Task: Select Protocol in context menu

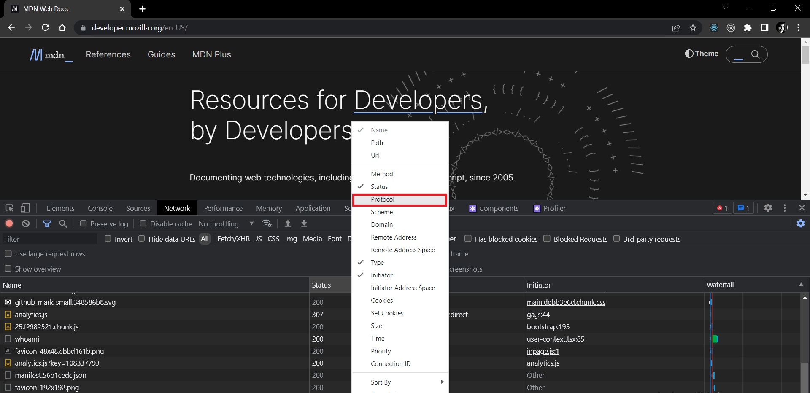Action: [400, 199]
